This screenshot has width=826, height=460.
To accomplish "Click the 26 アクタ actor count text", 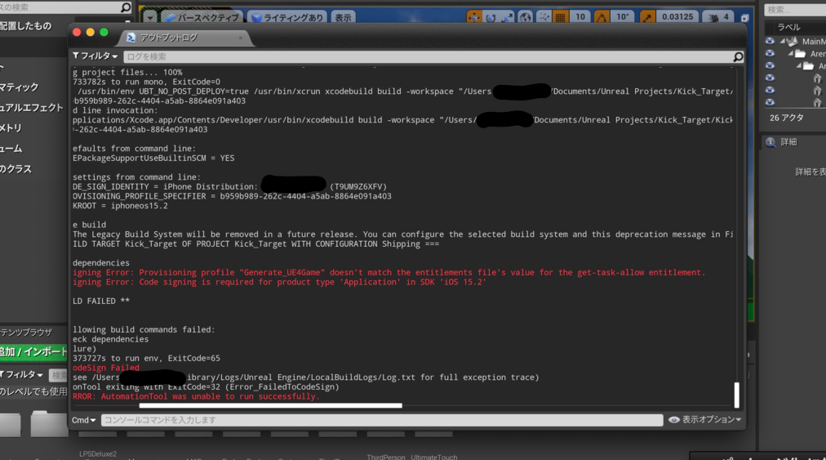I will point(787,118).
